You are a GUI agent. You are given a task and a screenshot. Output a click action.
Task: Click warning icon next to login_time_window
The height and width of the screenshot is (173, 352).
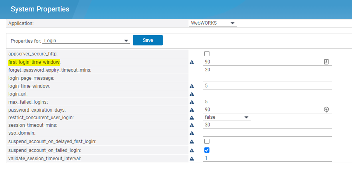[x=192, y=86]
